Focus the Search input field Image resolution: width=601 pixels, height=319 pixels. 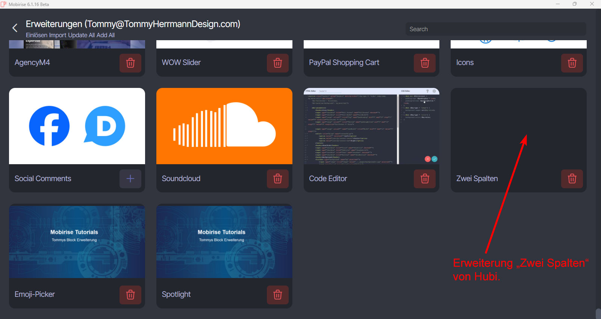tap(495, 29)
